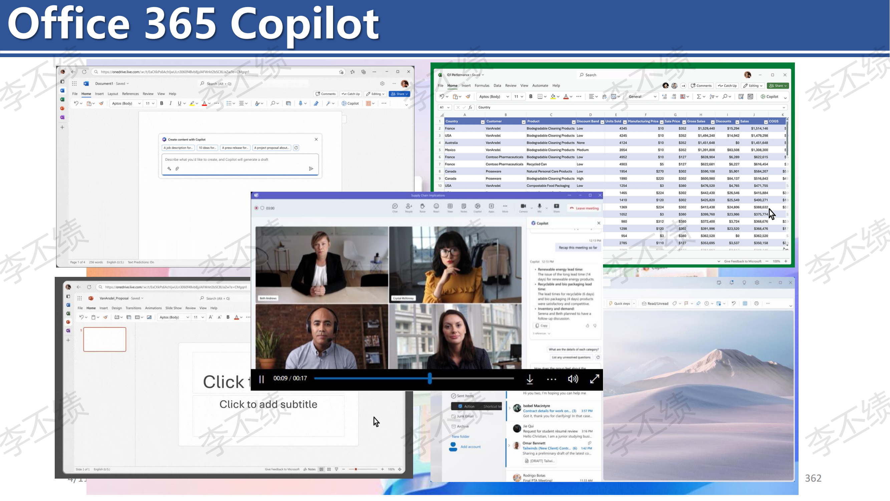Mute the video using the speaker icon
The image size is (890, 501).
tap(573, 379)
